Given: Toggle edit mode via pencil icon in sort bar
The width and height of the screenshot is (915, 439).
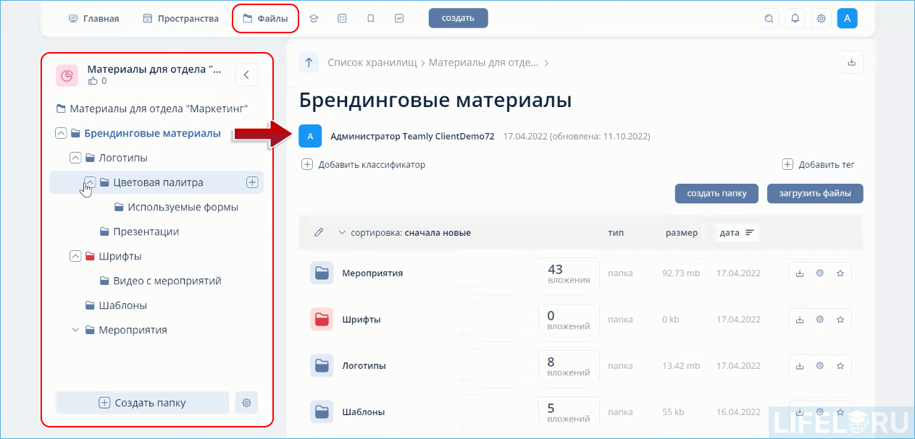Looking at the screenshot, I should pos(317,232).
